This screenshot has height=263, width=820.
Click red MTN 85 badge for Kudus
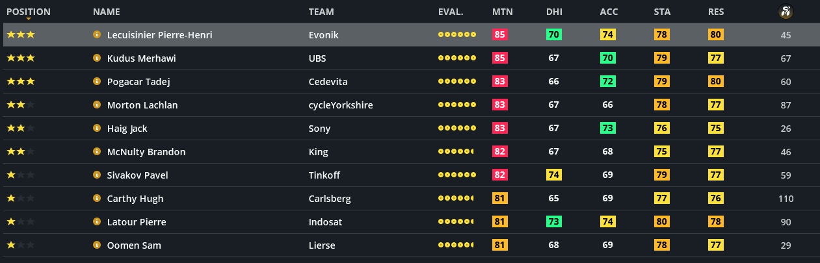point(499,58)
